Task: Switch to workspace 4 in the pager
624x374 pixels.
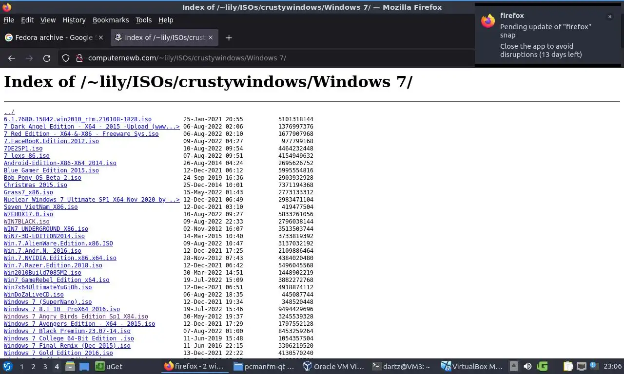Action: coord(57,366)
